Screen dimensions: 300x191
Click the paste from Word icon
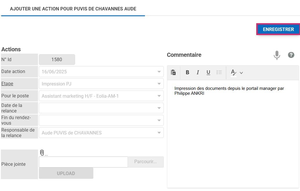(173, 72)
